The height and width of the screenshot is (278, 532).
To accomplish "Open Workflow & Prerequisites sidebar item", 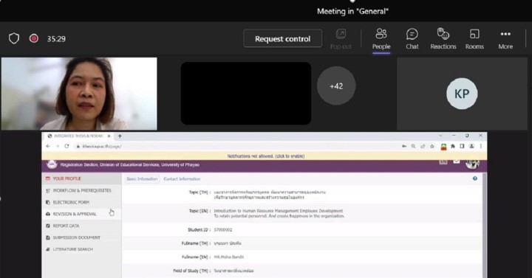I will [x=81, y=191].
